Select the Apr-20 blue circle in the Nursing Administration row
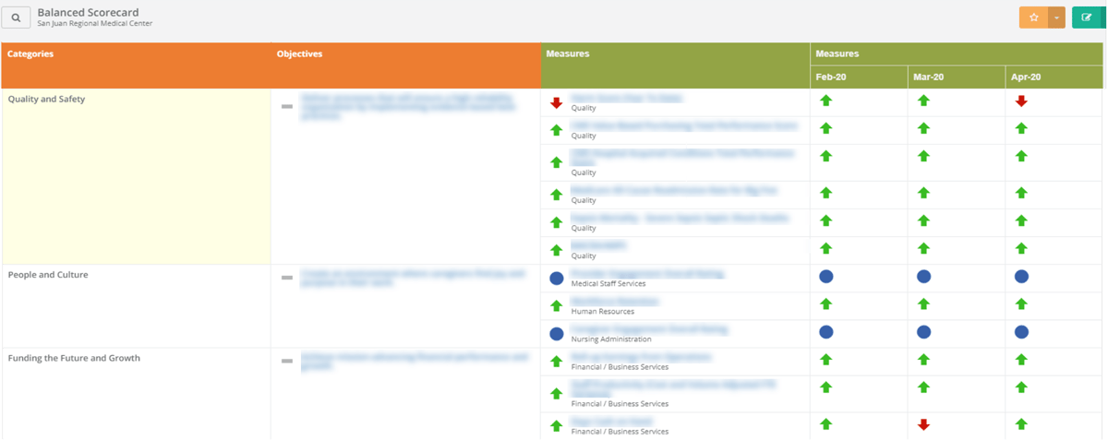 (x=1021, y=331)
